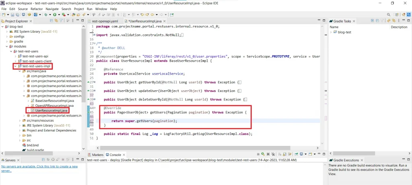Open the Refactor menu

37,9
